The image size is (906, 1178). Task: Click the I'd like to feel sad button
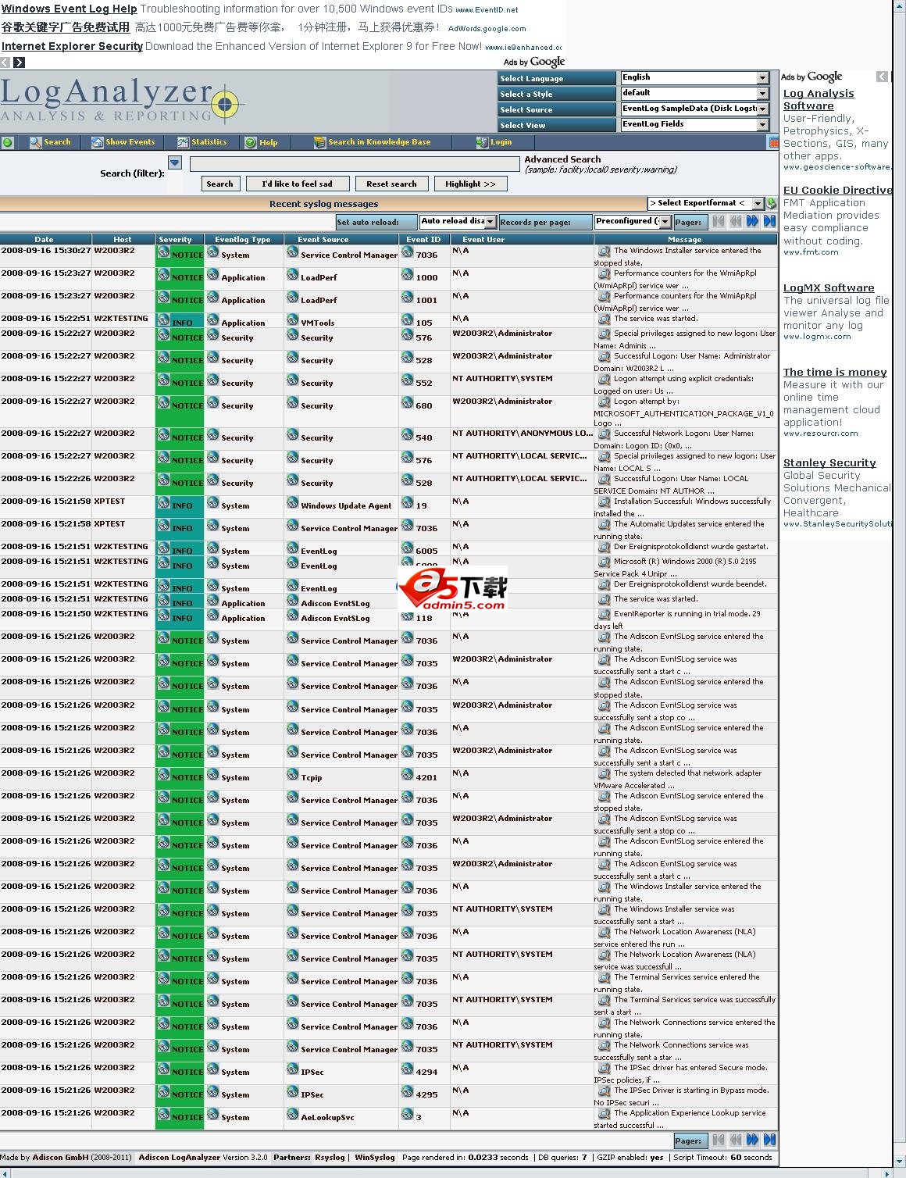(297, 184)
